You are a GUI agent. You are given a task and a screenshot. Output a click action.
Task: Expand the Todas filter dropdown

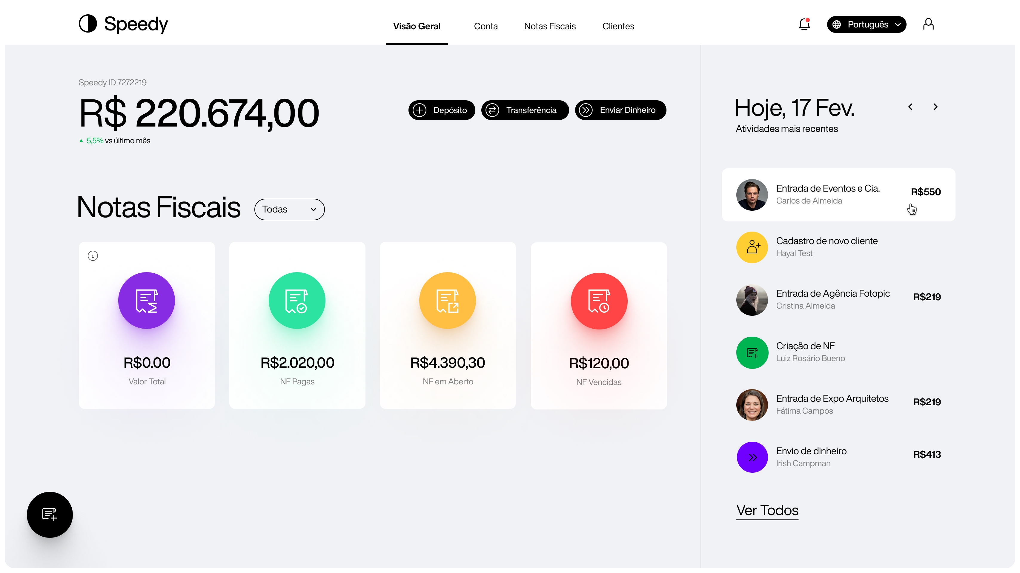[289, 209]
